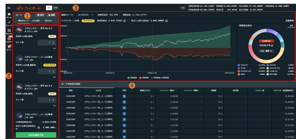Image resolution: width=296 pixels, height=139 pixels.
Task: Switch to ETF market toggle
Action: pyautogui.click(x=55, y=8)
